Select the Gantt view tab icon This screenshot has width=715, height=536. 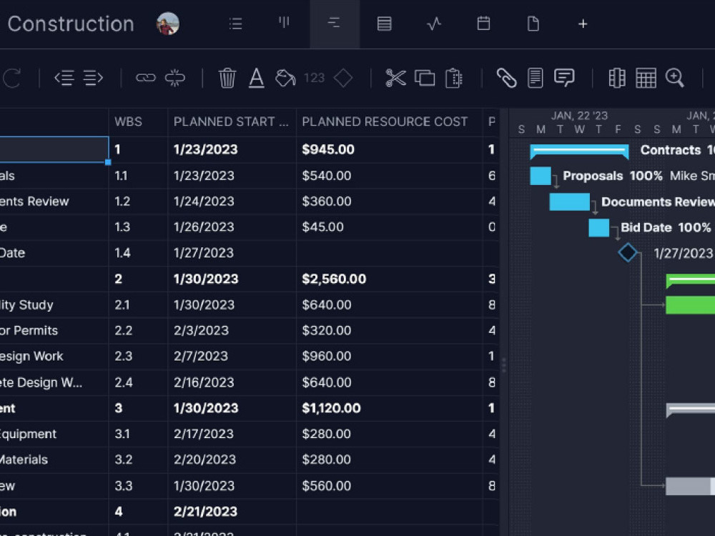334,23
